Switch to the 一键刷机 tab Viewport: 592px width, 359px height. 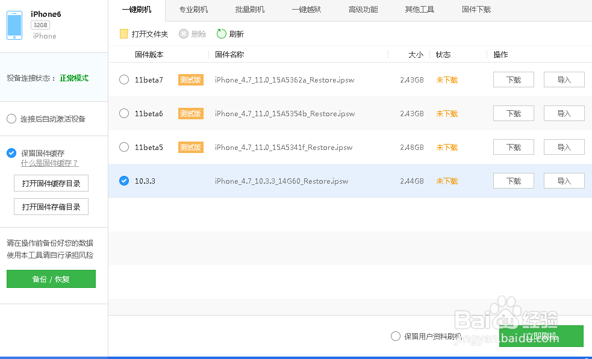137,10
